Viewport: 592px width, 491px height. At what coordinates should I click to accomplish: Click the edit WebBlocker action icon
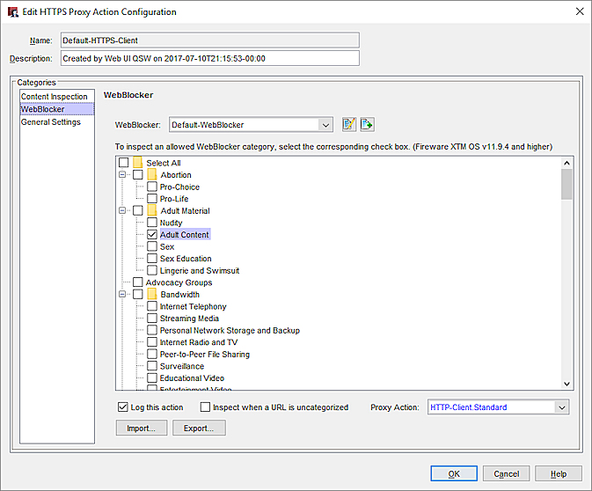[x=348, y=124]
